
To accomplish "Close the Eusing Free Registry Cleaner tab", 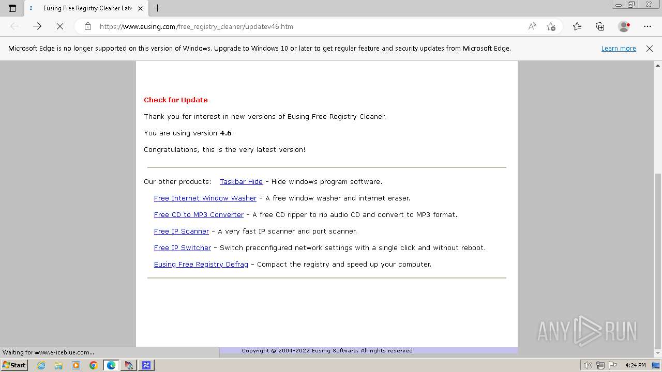I will pyautogui.click(x=140, y=8).
